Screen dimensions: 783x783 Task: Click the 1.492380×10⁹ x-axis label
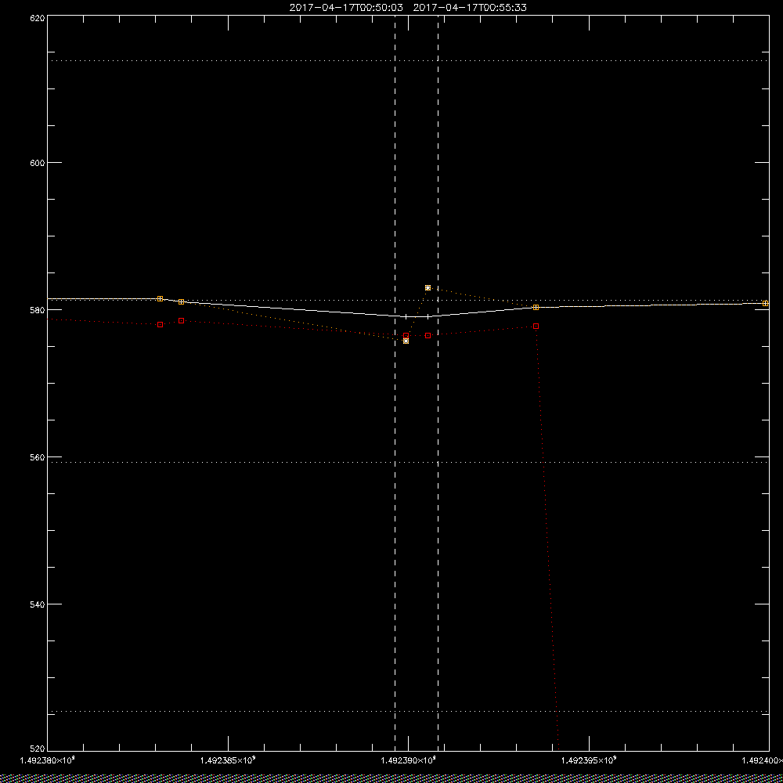coord(48,760)
